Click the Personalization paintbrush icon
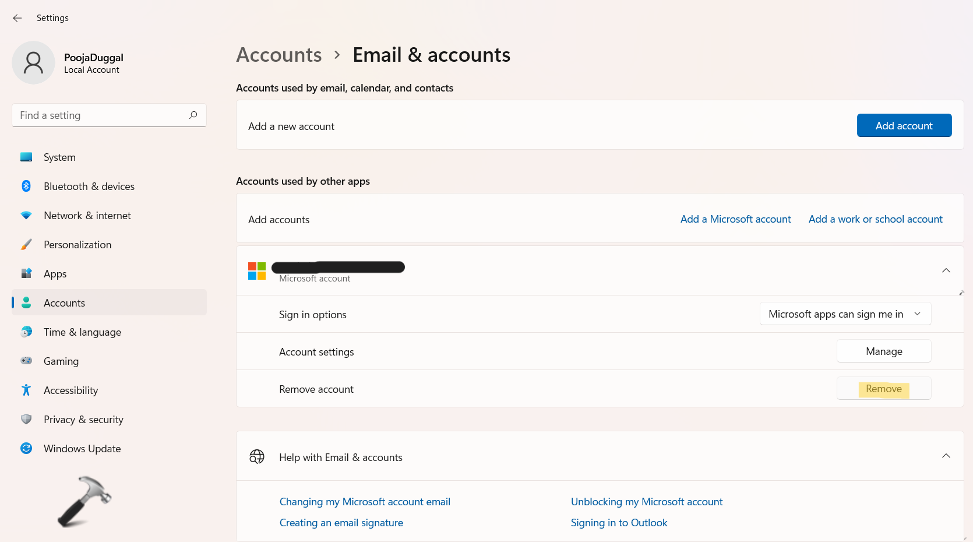 click(26, 245)
